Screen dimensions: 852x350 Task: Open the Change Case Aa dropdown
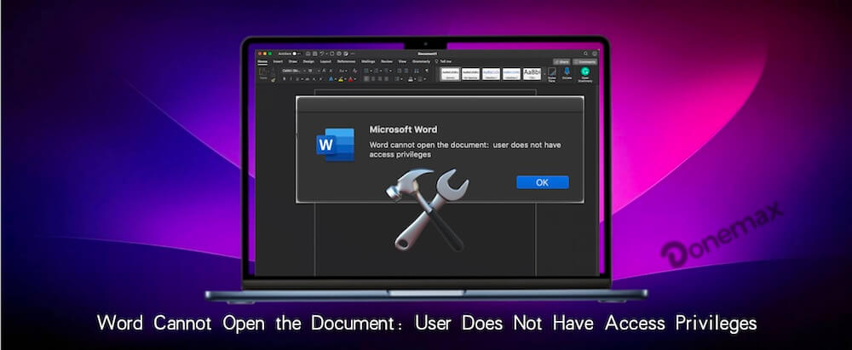tap(343, 71)
